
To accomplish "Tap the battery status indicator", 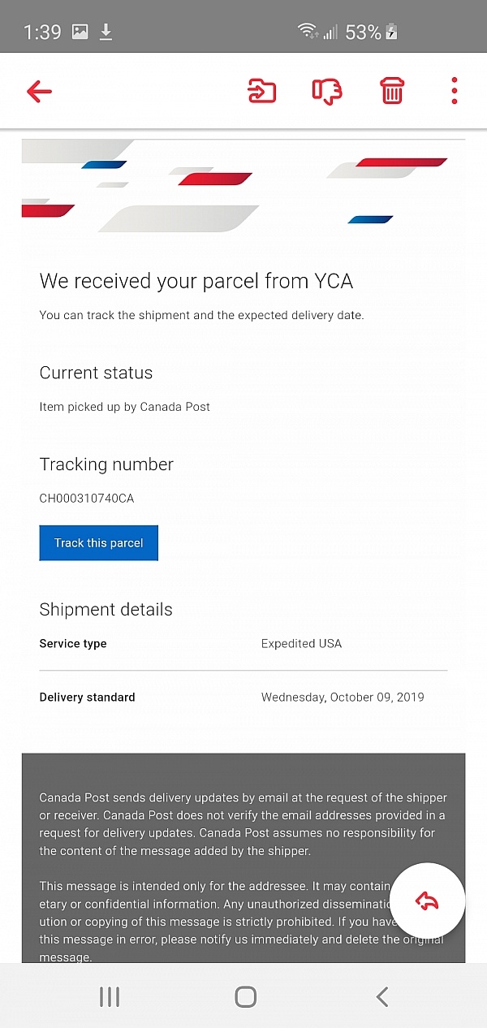I will [x=391, y=32].
